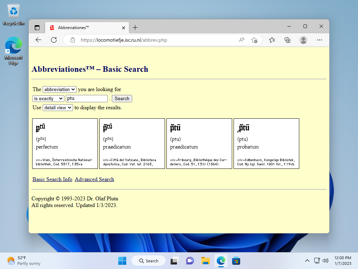Open a new browser tab
The height and width of the screenshot is (269, 358).
pos(135,27)
